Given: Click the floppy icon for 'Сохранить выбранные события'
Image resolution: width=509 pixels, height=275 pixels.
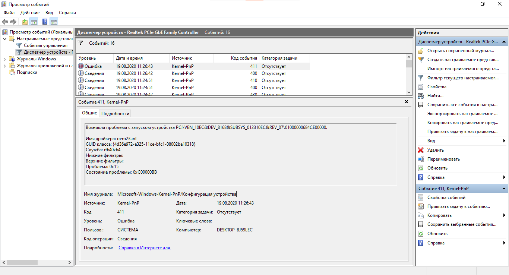Looking at the screenshot, I should point(421,224).
